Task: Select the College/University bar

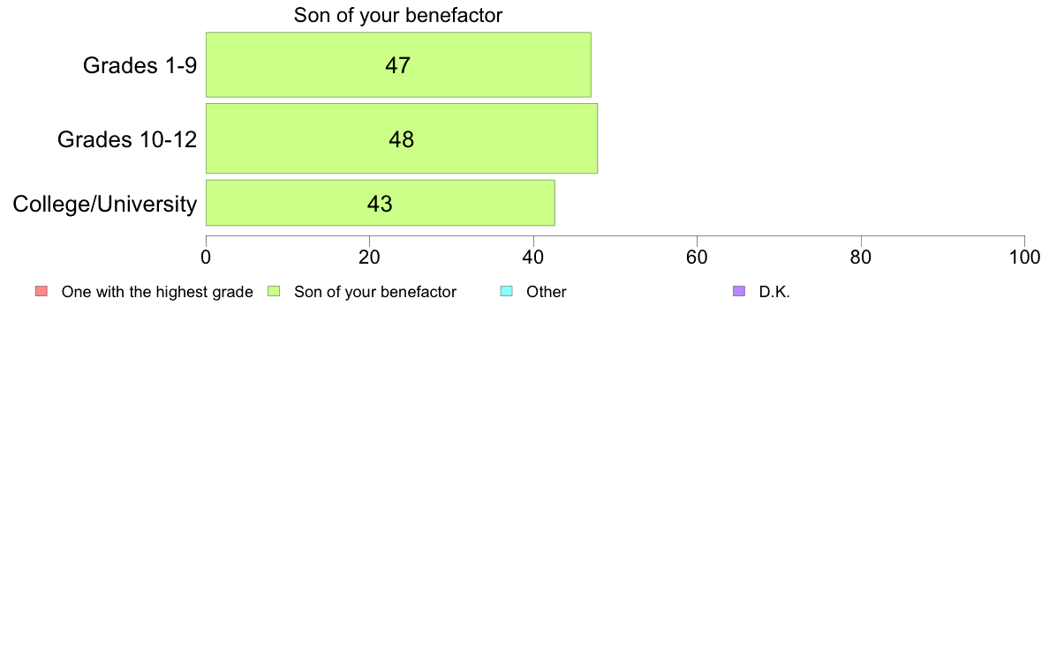Action: pyautogui.click(x=380, y=203)
